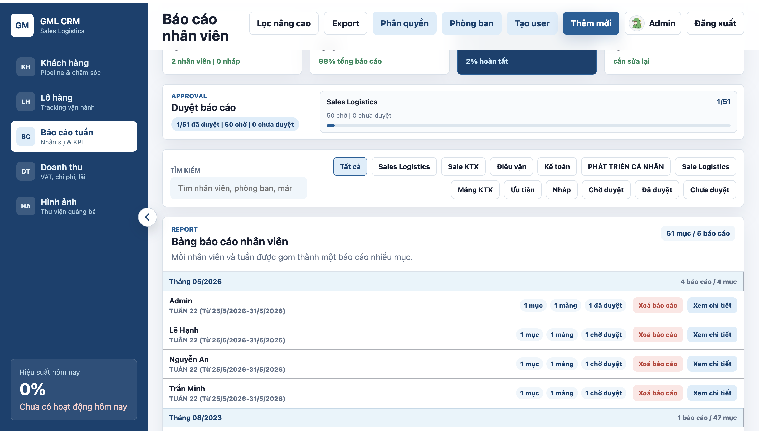The height and width of the screenshot is (431, 759).
Task: Delete Nguyễn An's report
Action: click(x=658, y=364)
